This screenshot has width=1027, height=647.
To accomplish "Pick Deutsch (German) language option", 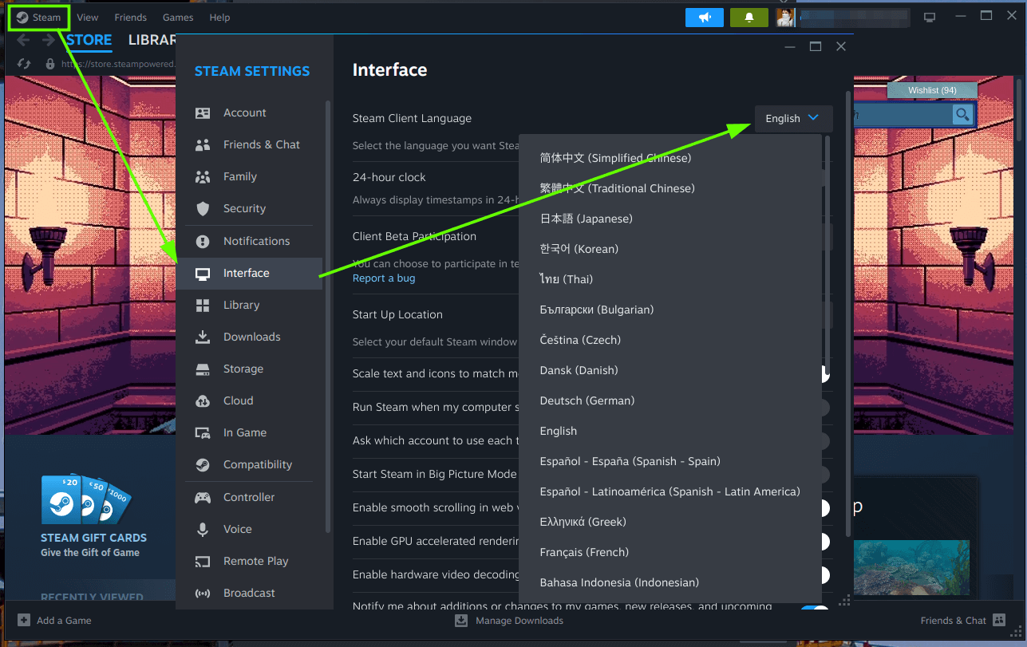I will [x=670, y=400].
